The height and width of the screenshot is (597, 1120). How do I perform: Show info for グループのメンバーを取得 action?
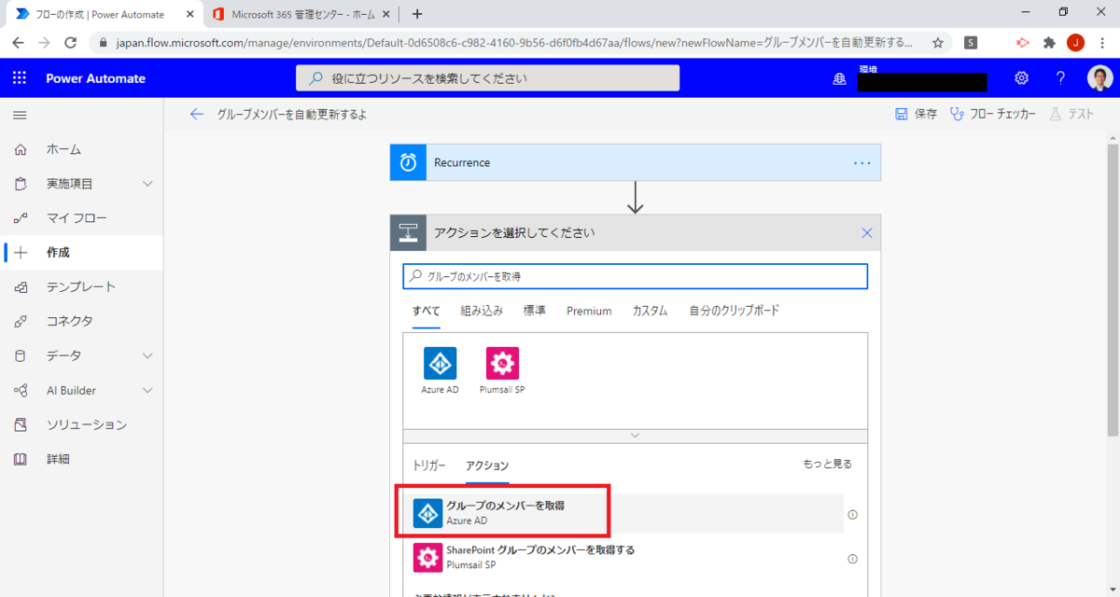tap(852, 514)
